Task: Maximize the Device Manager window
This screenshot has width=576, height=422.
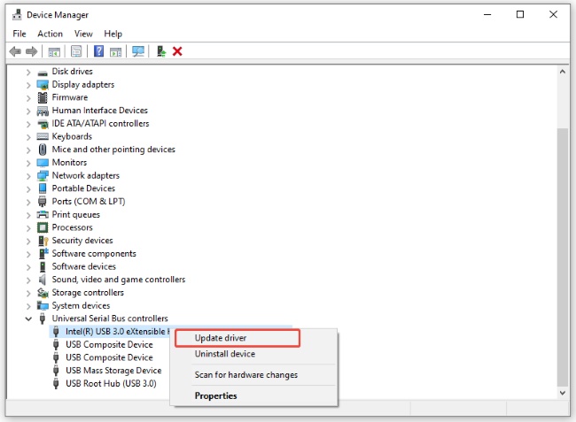Action: point(520,14)
